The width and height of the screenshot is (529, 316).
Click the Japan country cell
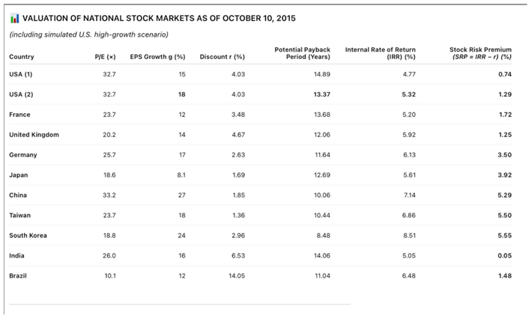19,175
